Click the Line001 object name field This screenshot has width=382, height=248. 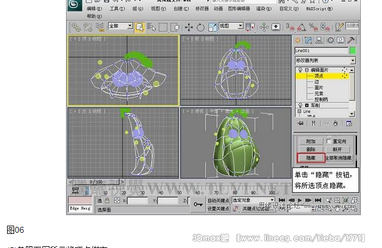(x=321, y=51)
